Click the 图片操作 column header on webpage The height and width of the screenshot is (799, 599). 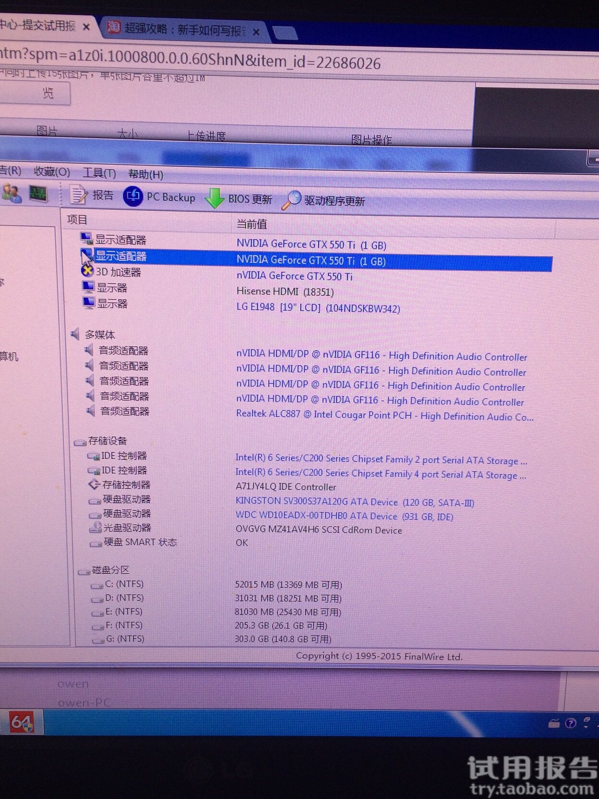(x=371, y=140)
